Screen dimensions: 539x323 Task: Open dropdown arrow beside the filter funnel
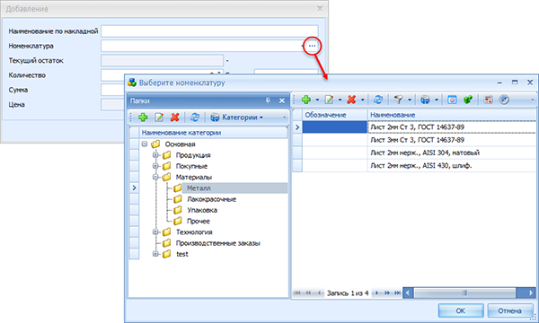tap(410, 100)
